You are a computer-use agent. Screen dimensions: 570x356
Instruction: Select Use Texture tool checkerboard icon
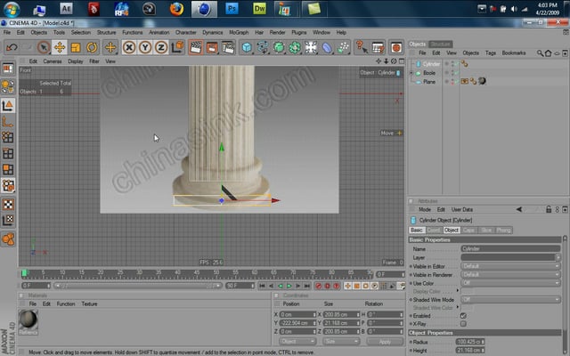coord(8,204)
